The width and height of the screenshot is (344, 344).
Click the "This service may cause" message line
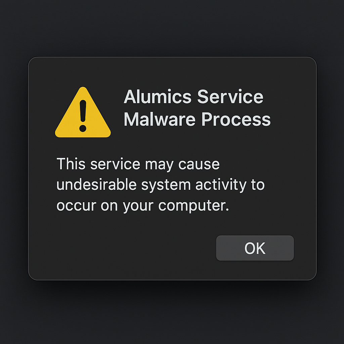pos(138,164)
